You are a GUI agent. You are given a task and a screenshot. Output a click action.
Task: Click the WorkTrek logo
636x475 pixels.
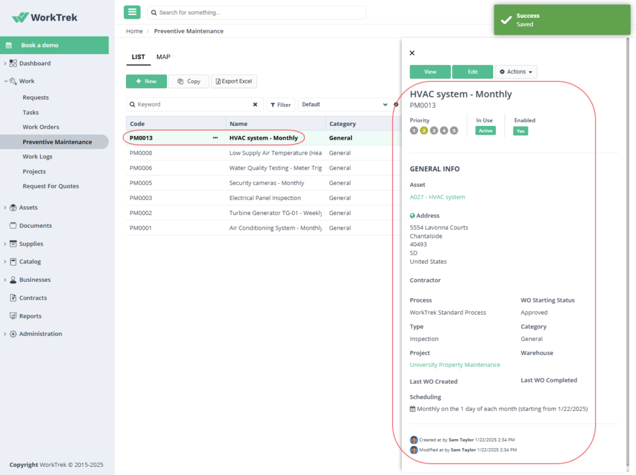click(45, 17)
